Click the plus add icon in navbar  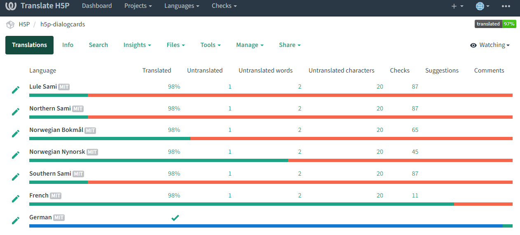point(457,6)
